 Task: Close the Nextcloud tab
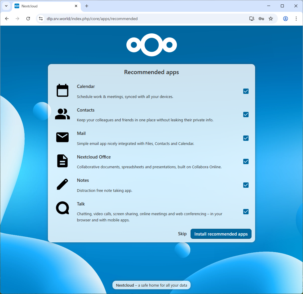76,6
